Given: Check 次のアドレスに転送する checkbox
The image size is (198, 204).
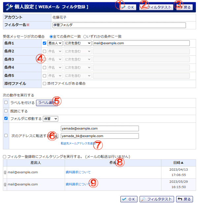Looking at the screenshot, I should coord(6,136).
